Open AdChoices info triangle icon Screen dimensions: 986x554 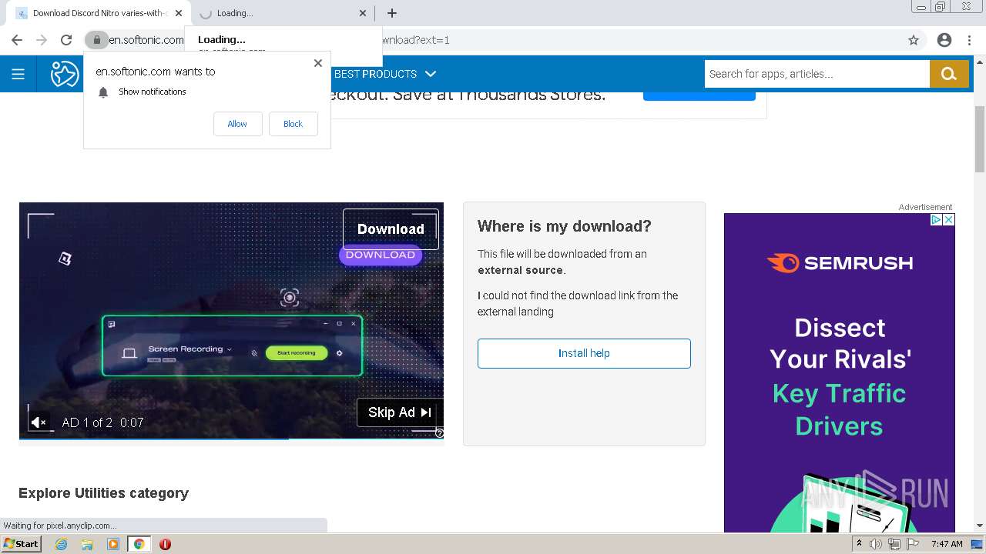(937, 220)
